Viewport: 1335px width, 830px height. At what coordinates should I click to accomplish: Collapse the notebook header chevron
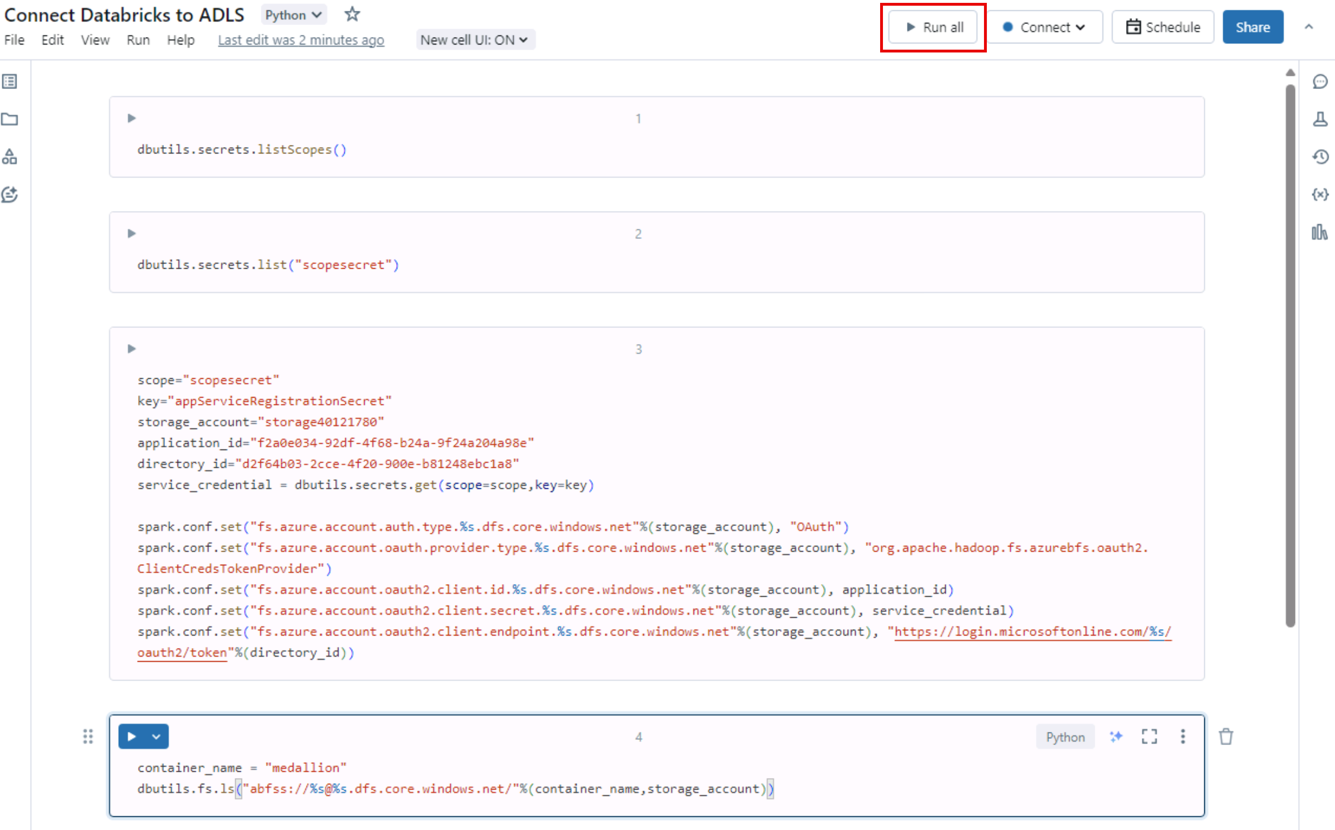[1309, 27]
